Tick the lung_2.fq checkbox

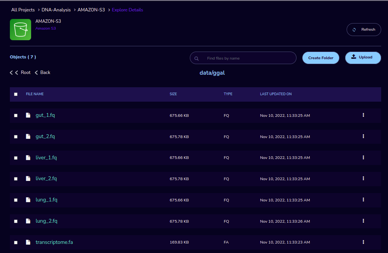coord(16,222)
